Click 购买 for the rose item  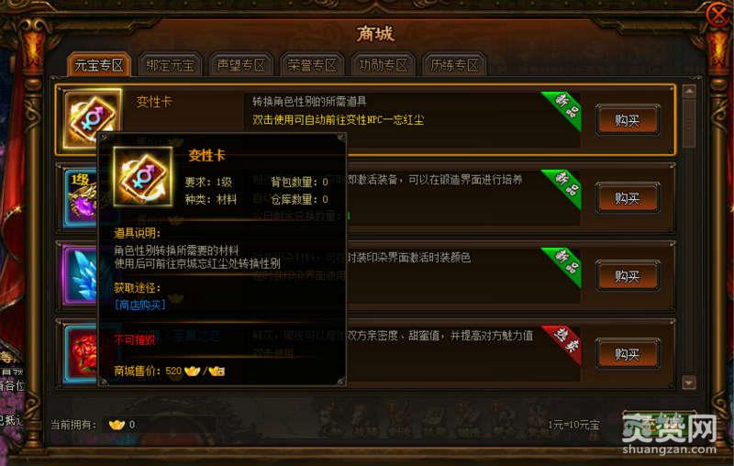(628, 354)
